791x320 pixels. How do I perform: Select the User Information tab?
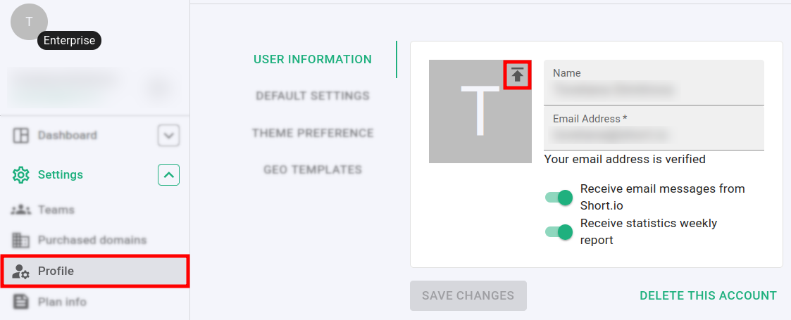click(313, 59)
